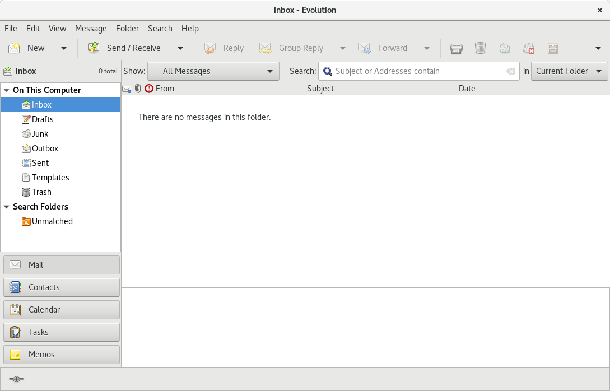This screenshot has height=391, width=610.
Task: Click the Print icon in toolbar
Action: click(x=457, y=48)
